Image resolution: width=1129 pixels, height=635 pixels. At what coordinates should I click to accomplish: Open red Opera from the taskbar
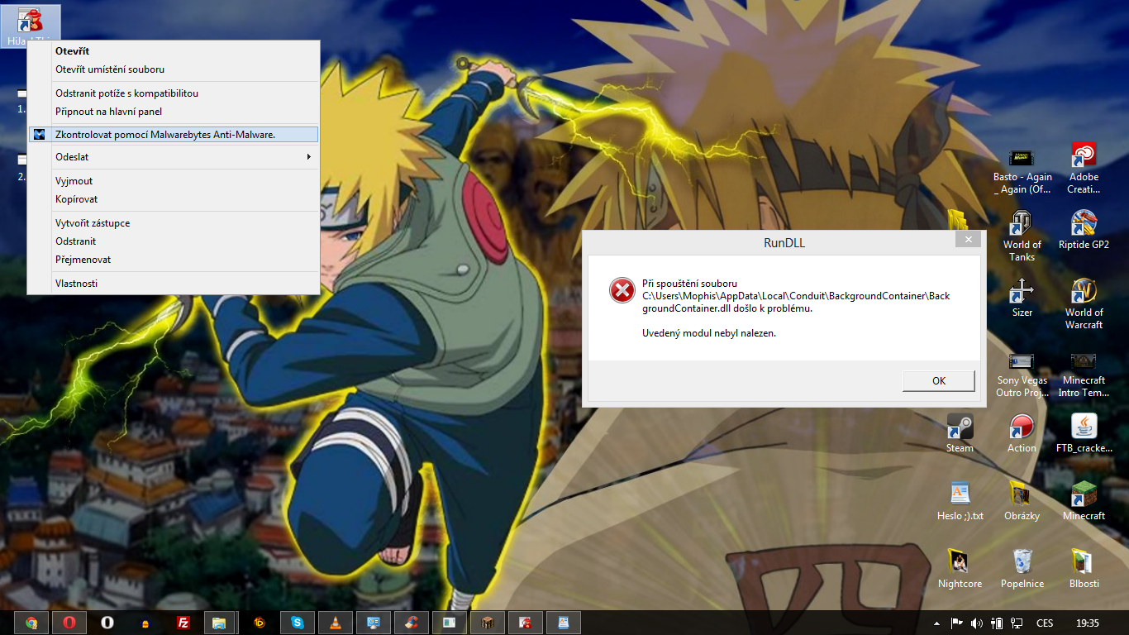point(69,623)
